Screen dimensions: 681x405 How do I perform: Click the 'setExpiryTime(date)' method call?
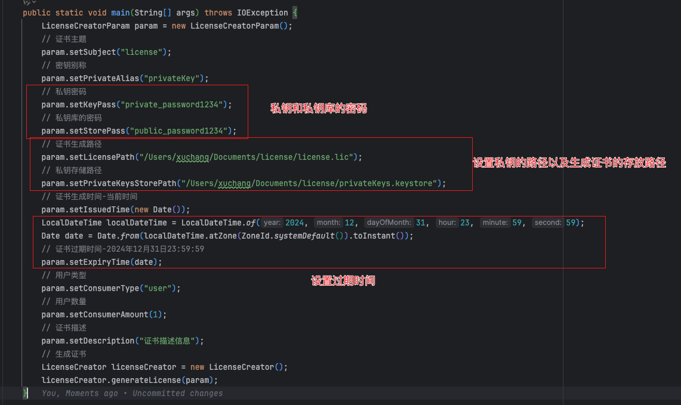[113, 262]
